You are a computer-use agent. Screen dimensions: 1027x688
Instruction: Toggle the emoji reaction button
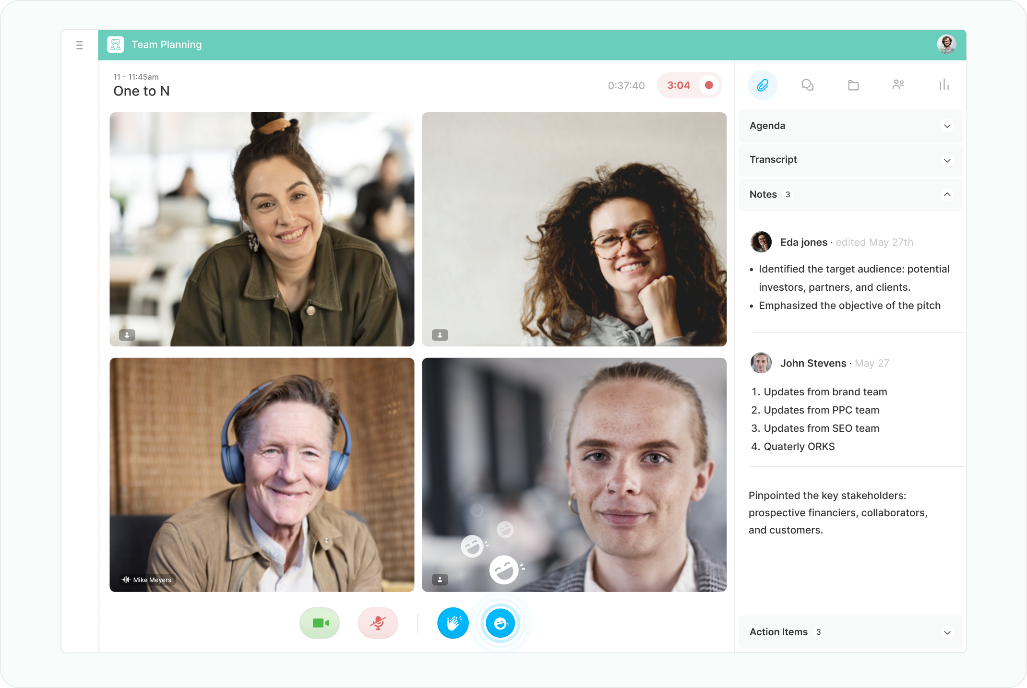(499, 623)
